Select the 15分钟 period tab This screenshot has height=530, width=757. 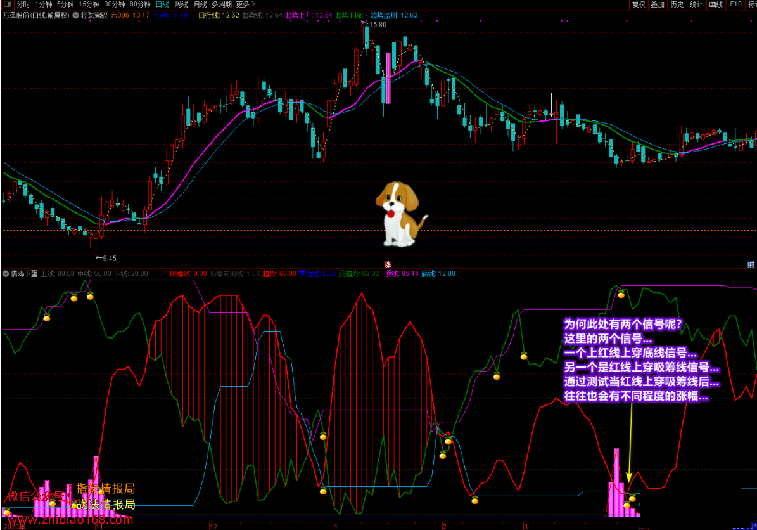point(89,4)
